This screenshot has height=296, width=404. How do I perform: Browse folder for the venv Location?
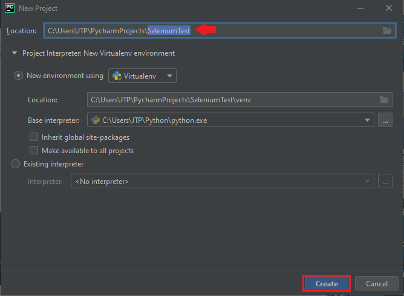pos(384,99)
